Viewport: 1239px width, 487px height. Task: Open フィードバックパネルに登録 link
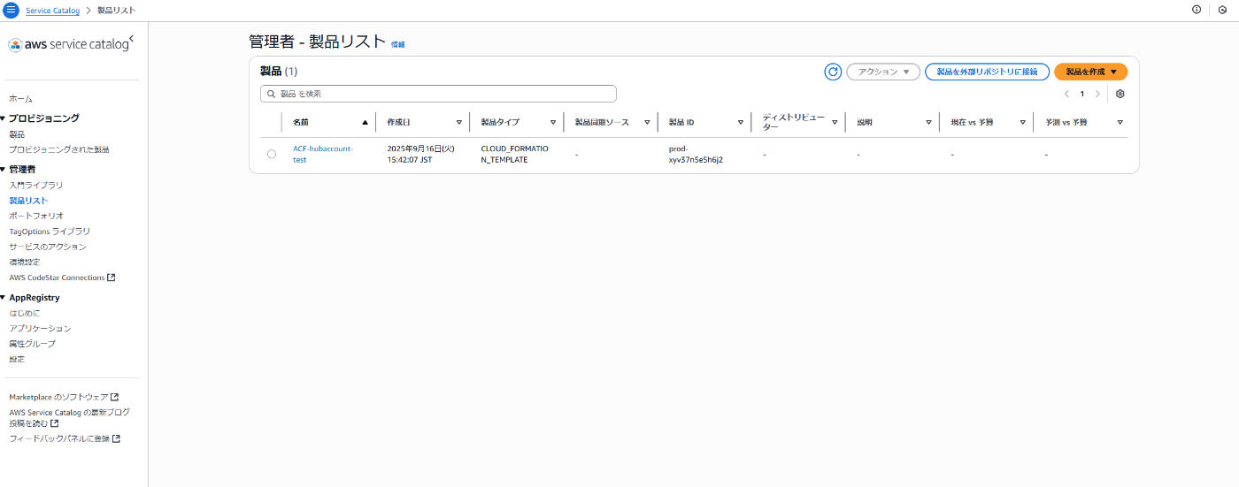pyautogui.click(x=59, y=438)
